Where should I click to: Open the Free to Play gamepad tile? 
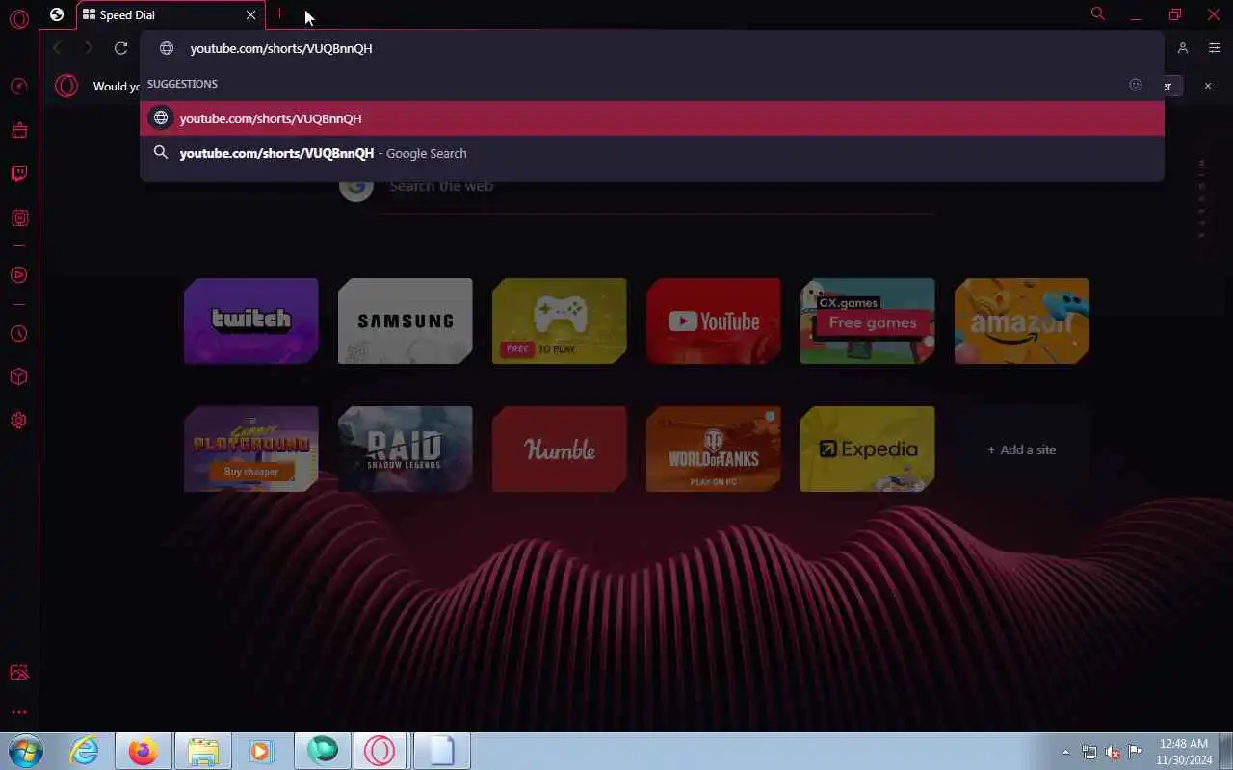(560, 321)
